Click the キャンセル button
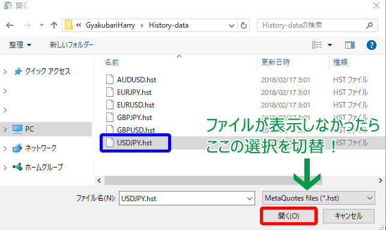386x230 pixels. point(349,216)
